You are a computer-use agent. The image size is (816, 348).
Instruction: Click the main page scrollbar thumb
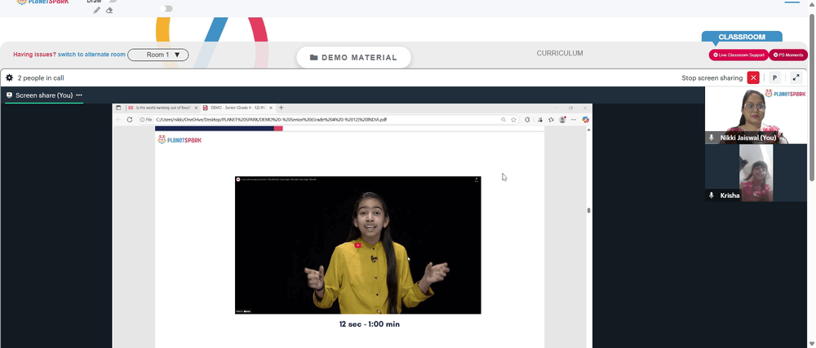(x=813, y=98)
